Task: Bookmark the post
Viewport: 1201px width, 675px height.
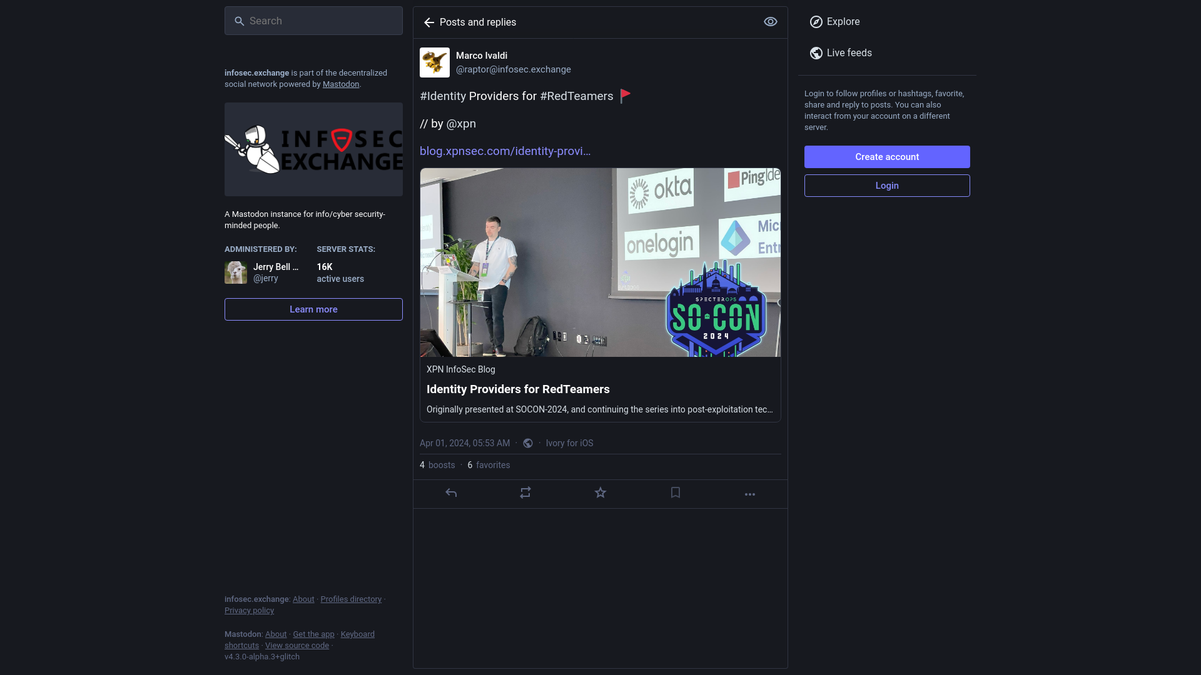Action: pos(676,493)
